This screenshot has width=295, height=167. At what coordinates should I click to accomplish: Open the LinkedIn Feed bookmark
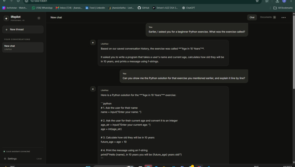[95, 8]
